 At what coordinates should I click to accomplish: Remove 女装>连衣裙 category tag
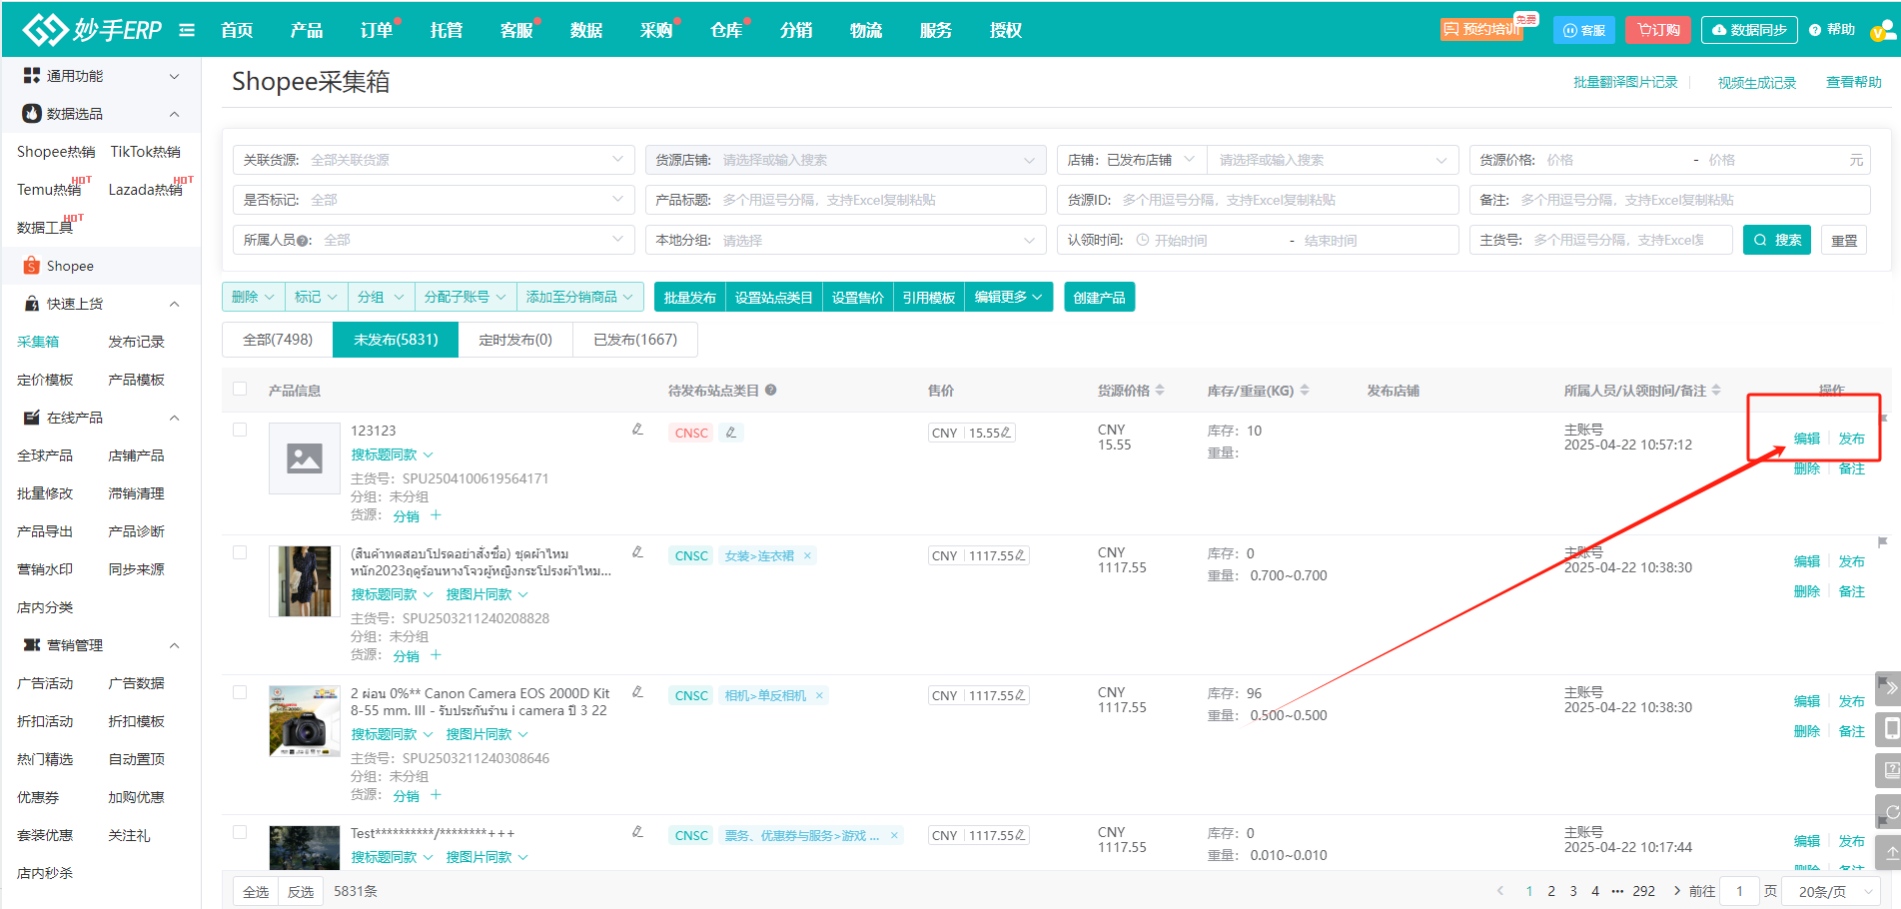click(x=807, y=555)
